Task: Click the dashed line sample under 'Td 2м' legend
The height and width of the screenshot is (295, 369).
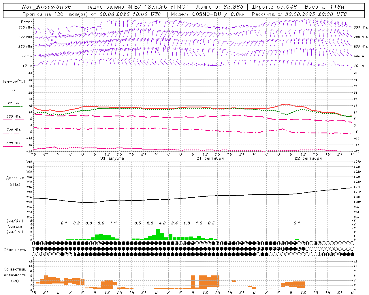Action: [13, 107]
